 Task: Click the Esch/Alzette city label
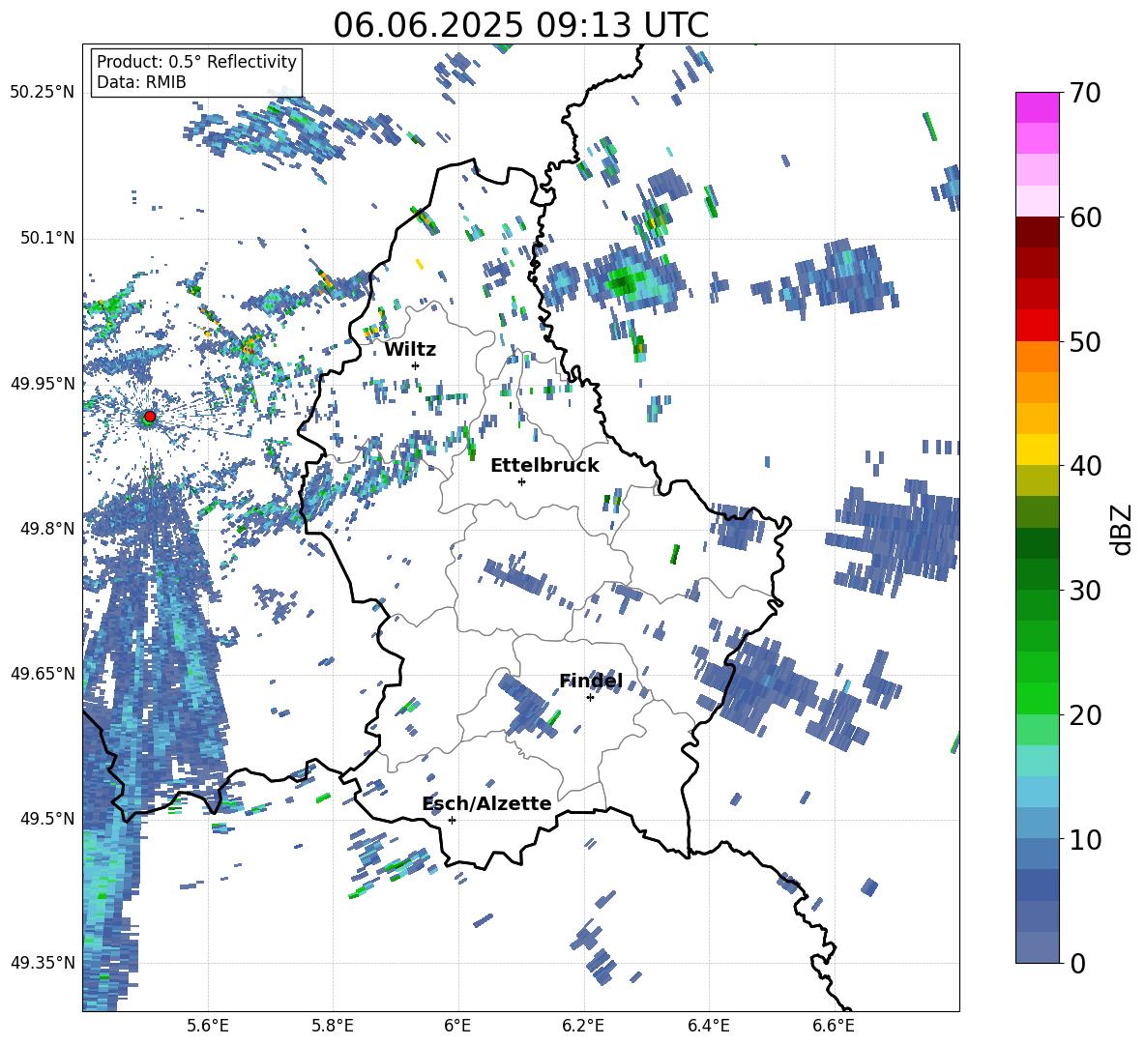pos(487,803)
